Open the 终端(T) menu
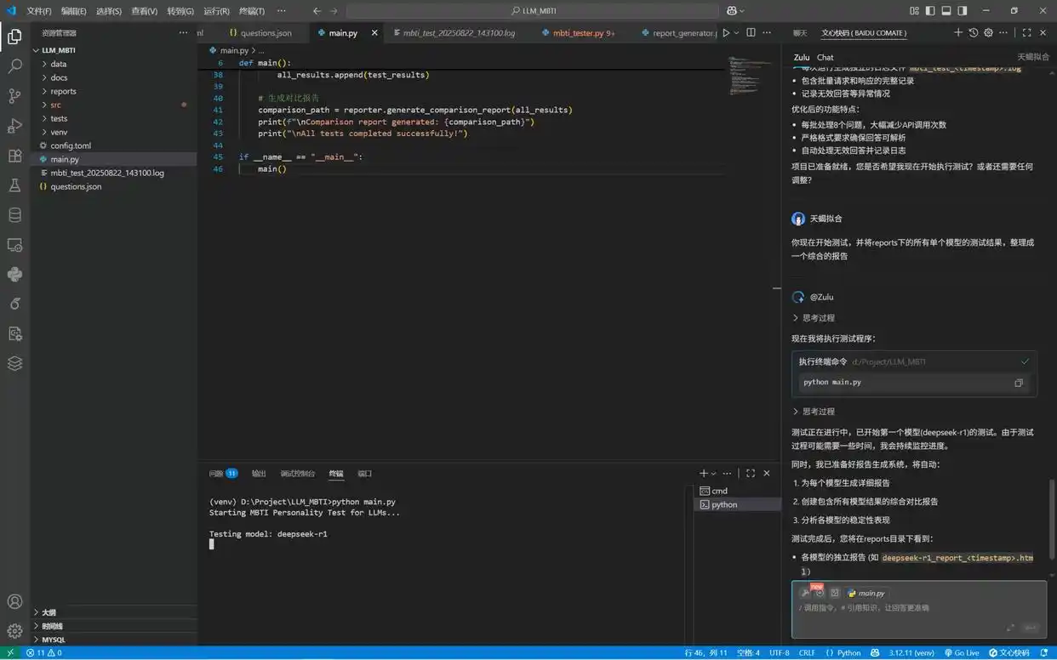This screenshot has height=660, width=1057. 252,11
